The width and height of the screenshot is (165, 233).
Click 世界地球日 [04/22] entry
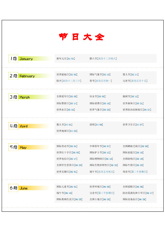(67, 131)
